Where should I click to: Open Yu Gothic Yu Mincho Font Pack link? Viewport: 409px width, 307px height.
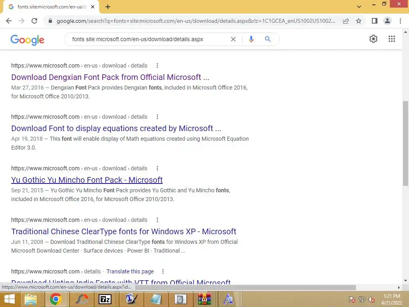[87, 180]
